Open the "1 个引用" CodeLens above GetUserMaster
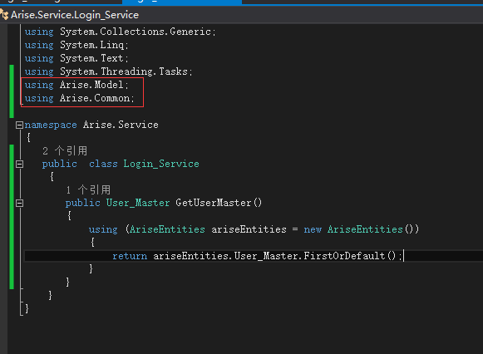This screenshot has height=354, width=483. [88, 190]
